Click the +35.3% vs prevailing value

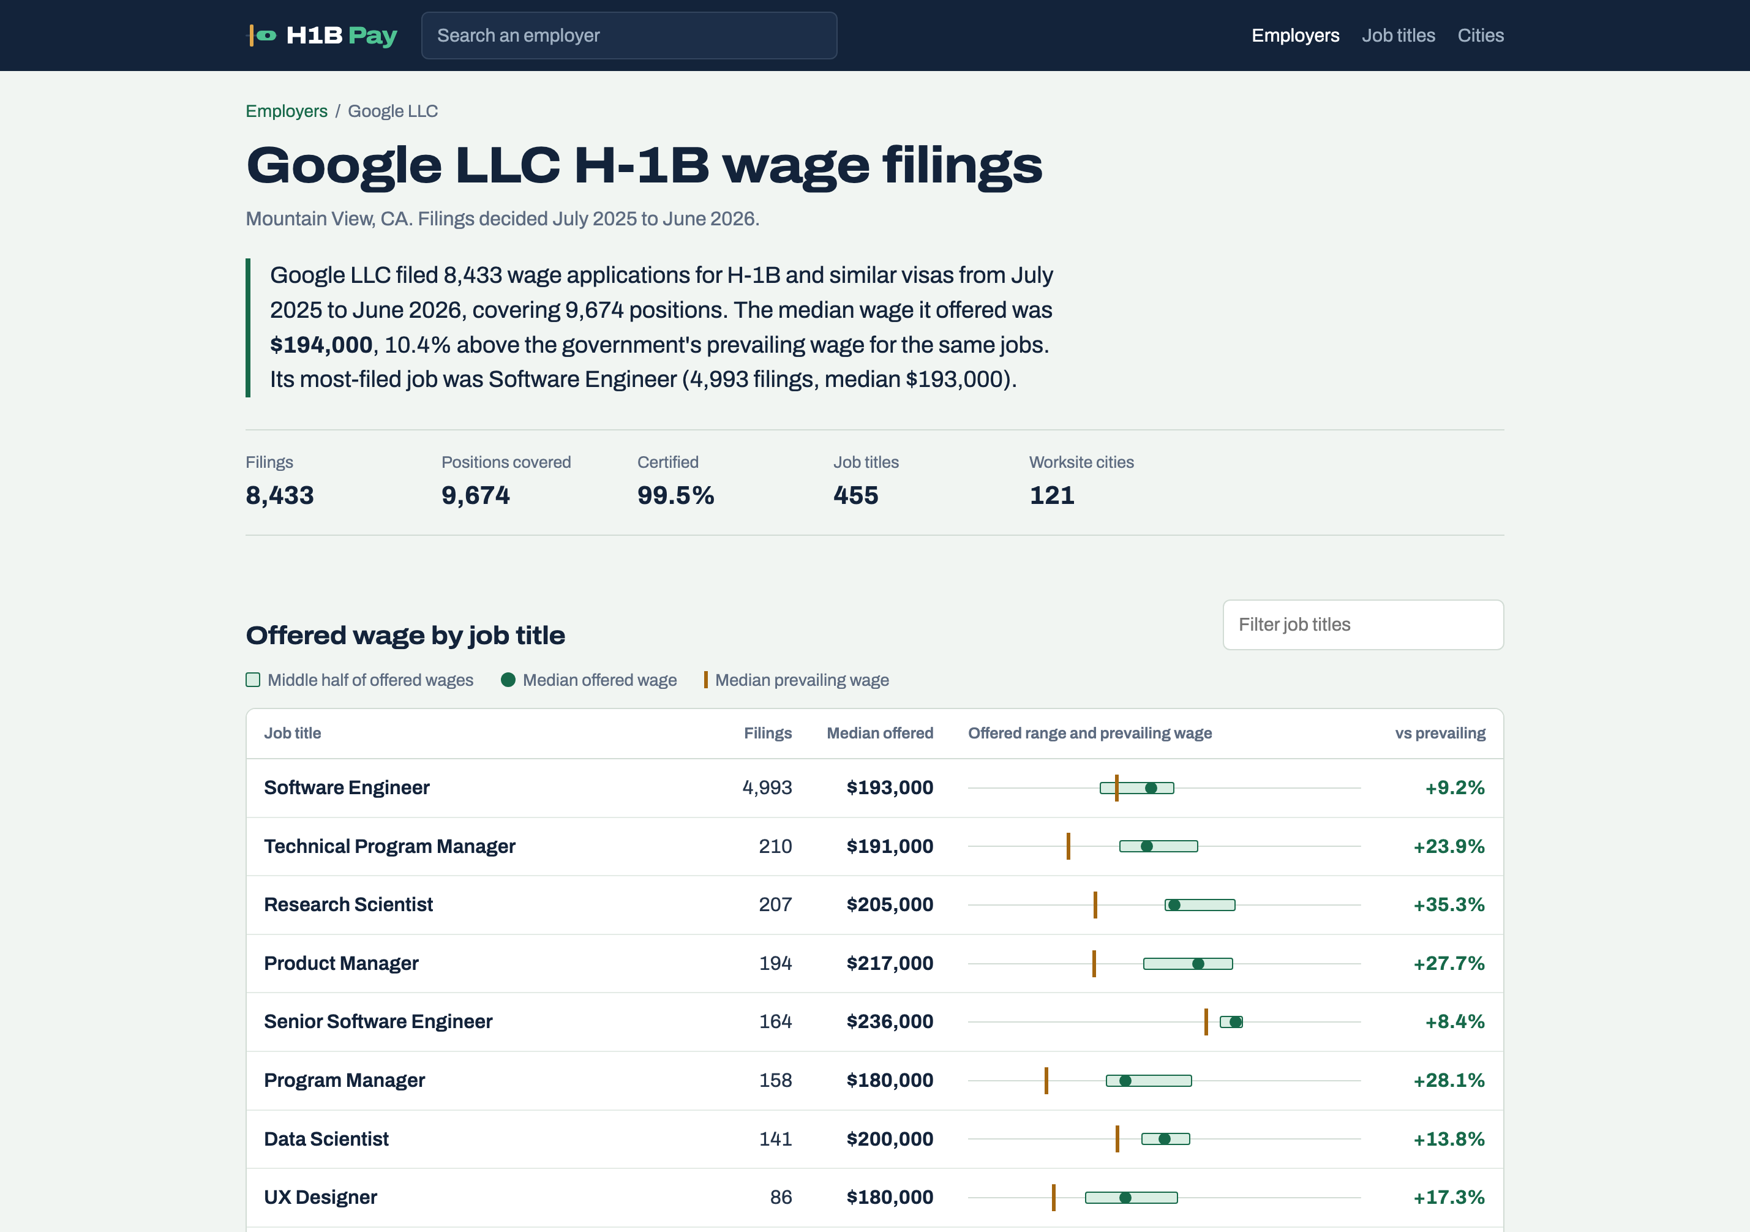point(1449,905)
